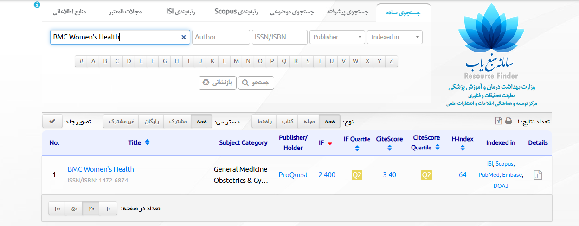
Task: Open the journal details document icon
Action: coord(538,175)
